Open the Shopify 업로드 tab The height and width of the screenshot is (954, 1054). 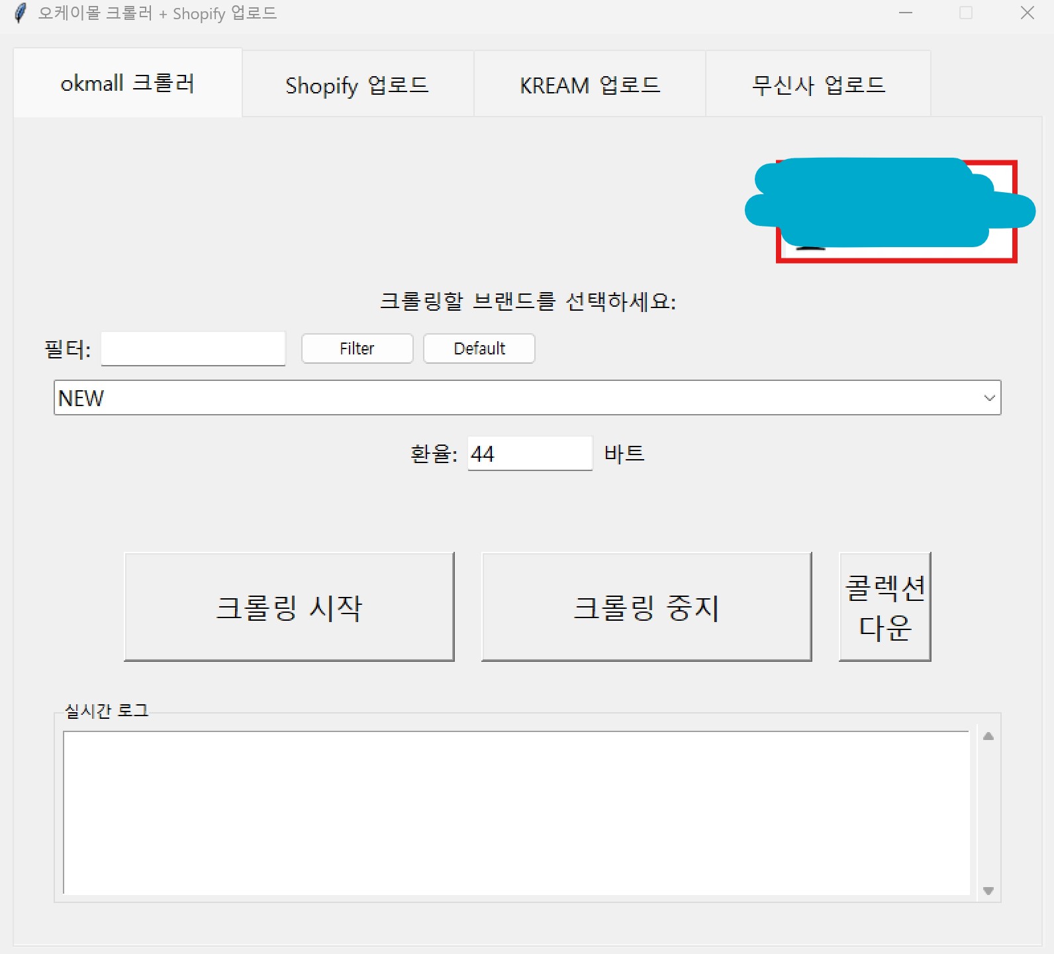pyautogui.click(x=358, y=85)
